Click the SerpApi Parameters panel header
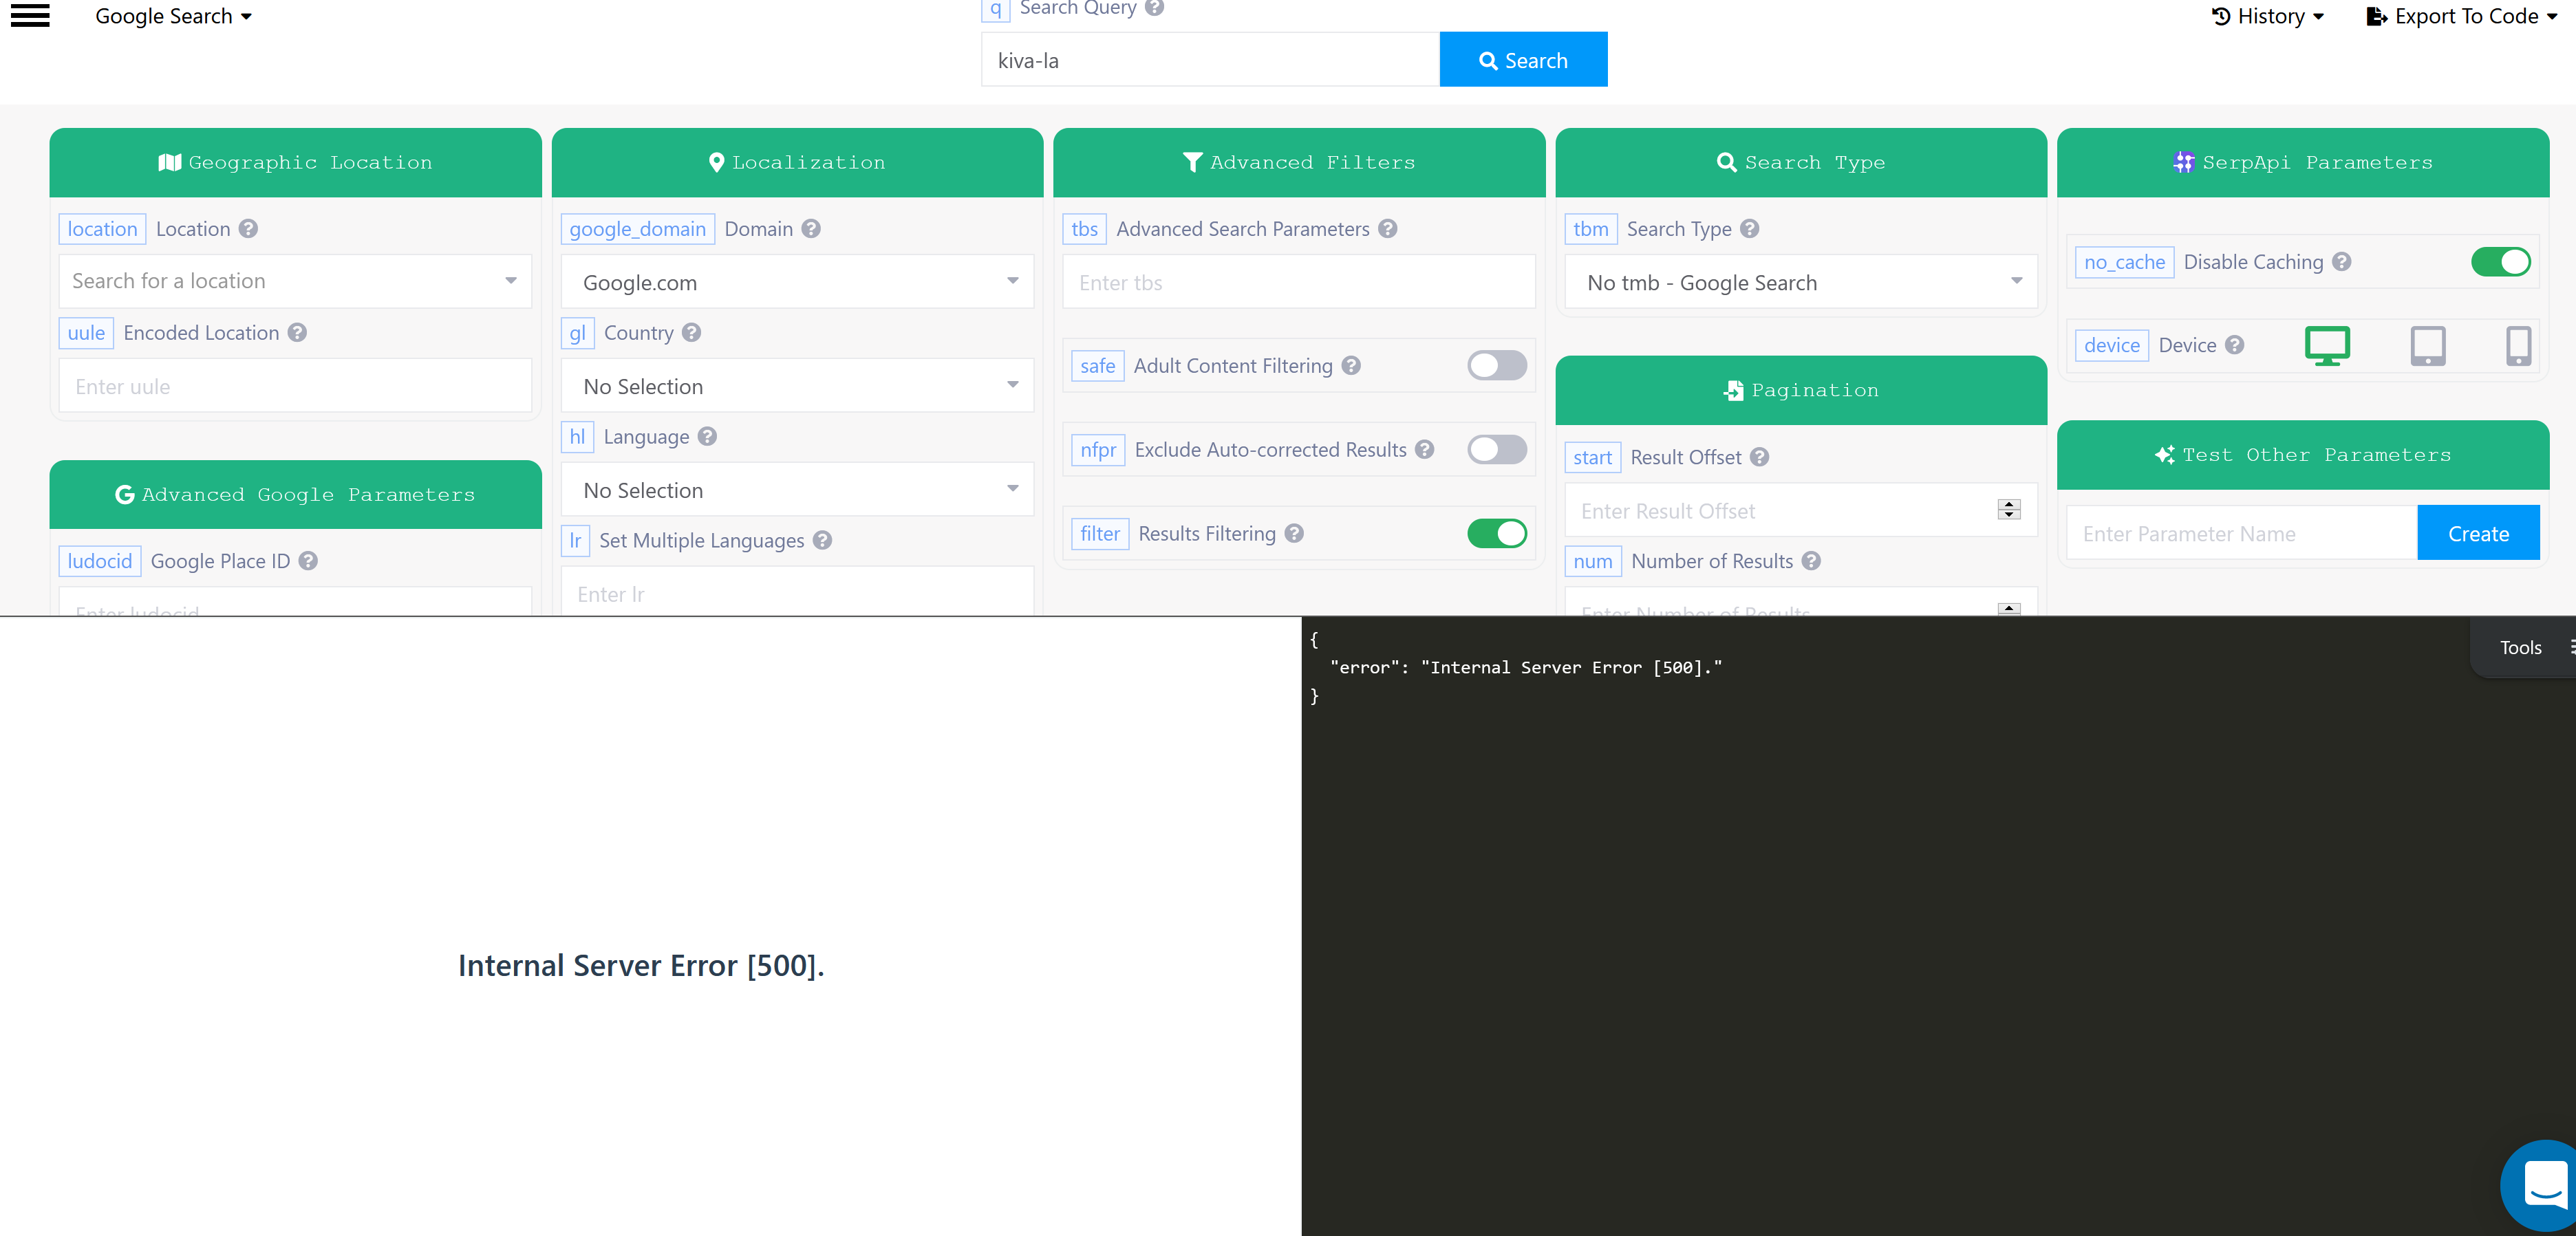Image resolution: width=2576 pixels, height=1236 pixels. (2303, 163)
